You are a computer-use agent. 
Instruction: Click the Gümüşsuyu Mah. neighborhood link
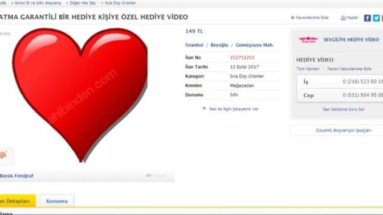click(x=255, y=45)
